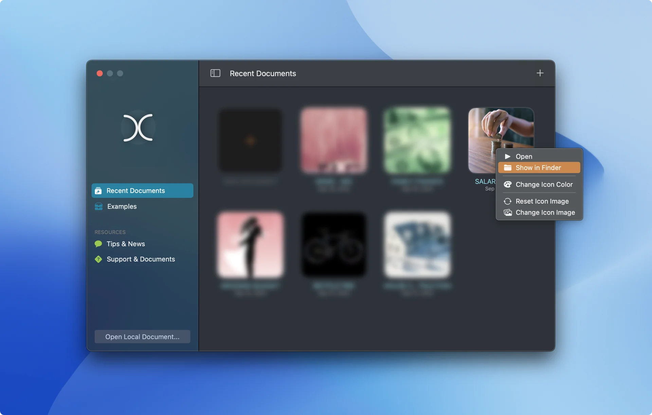Viewport: 652px width, 415px height.
Task: Select Show in Finder in the context menu
Action: tap(538, 167)
